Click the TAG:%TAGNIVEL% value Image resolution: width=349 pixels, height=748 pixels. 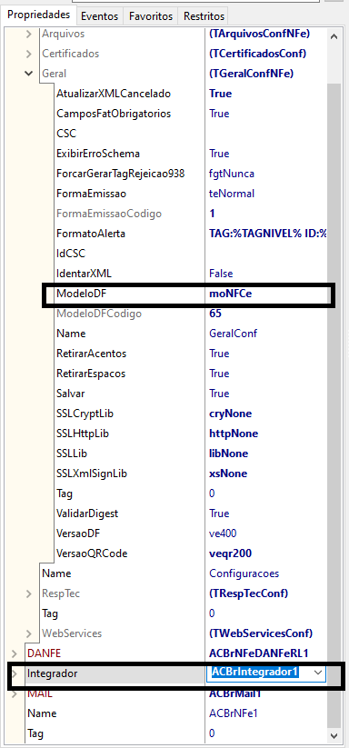(268, 234)
